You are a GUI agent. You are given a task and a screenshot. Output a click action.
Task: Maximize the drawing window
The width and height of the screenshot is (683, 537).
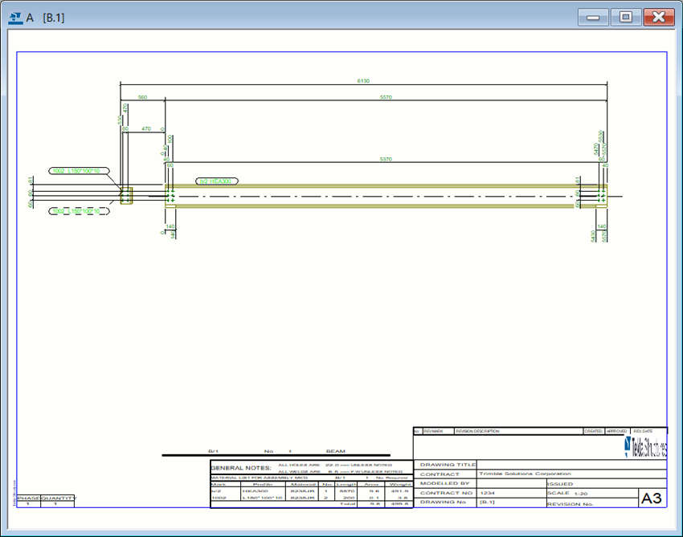626,17
